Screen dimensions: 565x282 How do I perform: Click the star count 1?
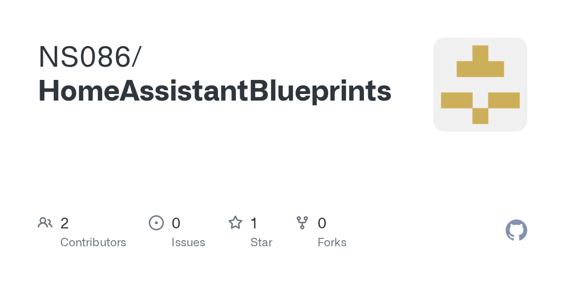(x=254, y=223)
